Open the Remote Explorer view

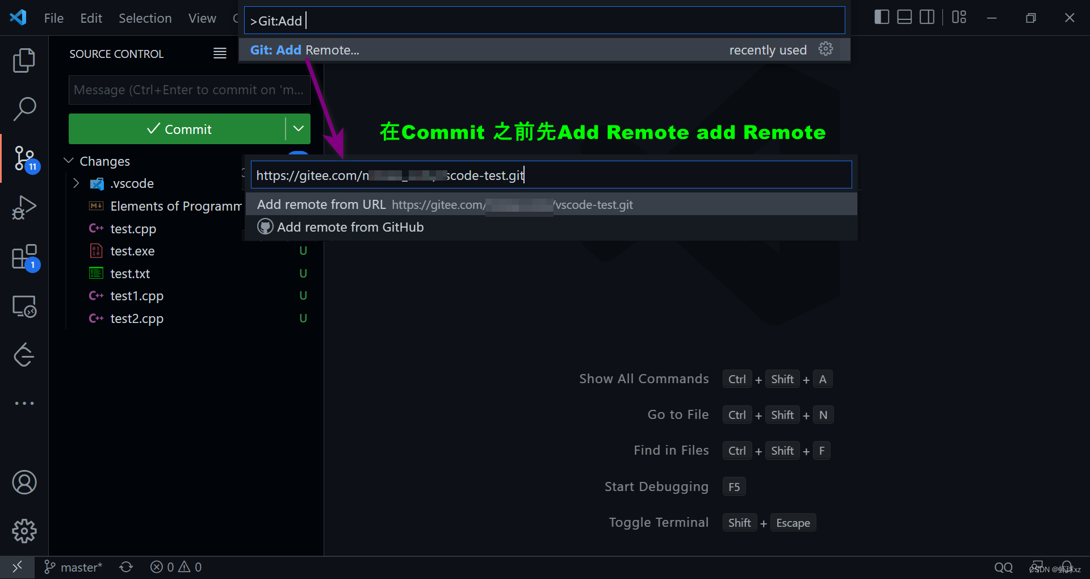[24, 307]
